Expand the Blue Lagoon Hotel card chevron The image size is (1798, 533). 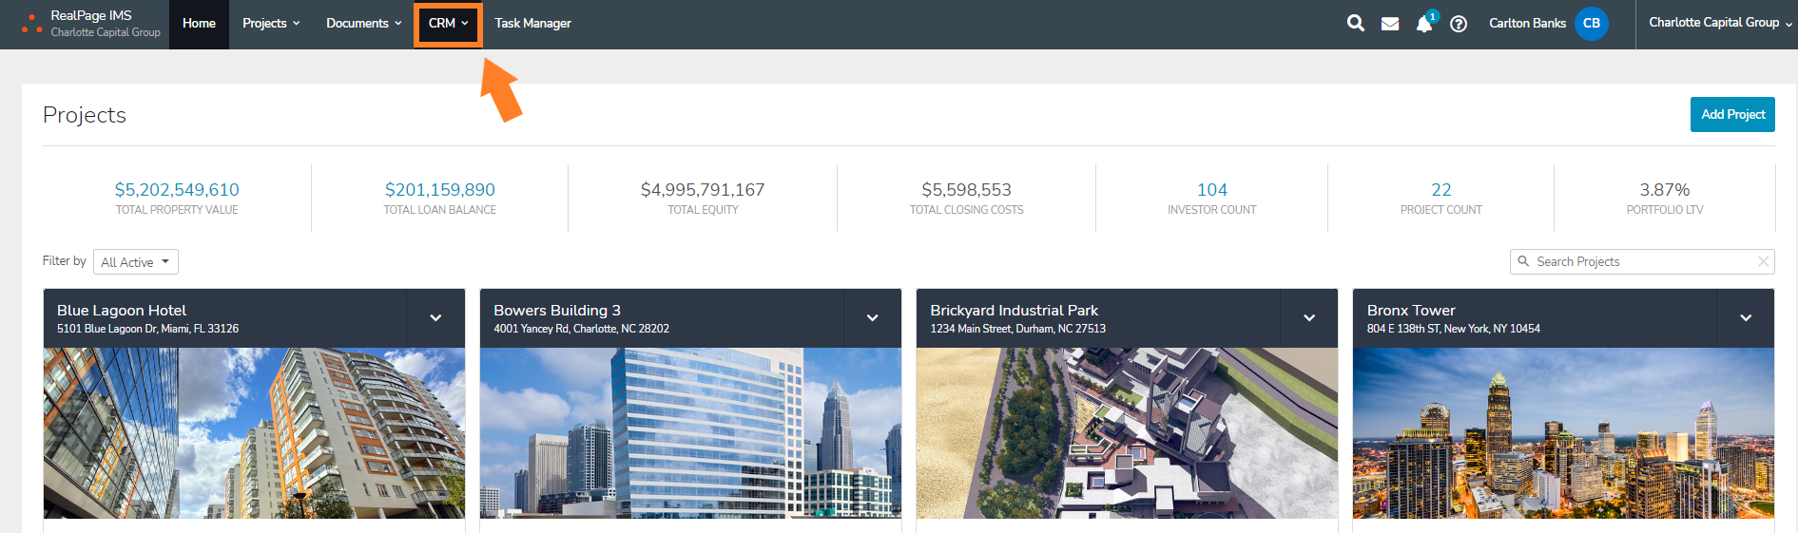(435, 318)
